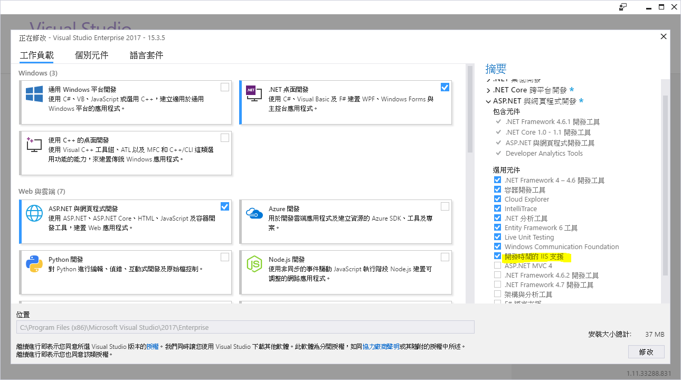The height and width of the screenshot is (380, 681).
Task: Click ASP.NET 與網頁程式開發工具 included item
Action: pyautogui.click(x=550, y=143)
